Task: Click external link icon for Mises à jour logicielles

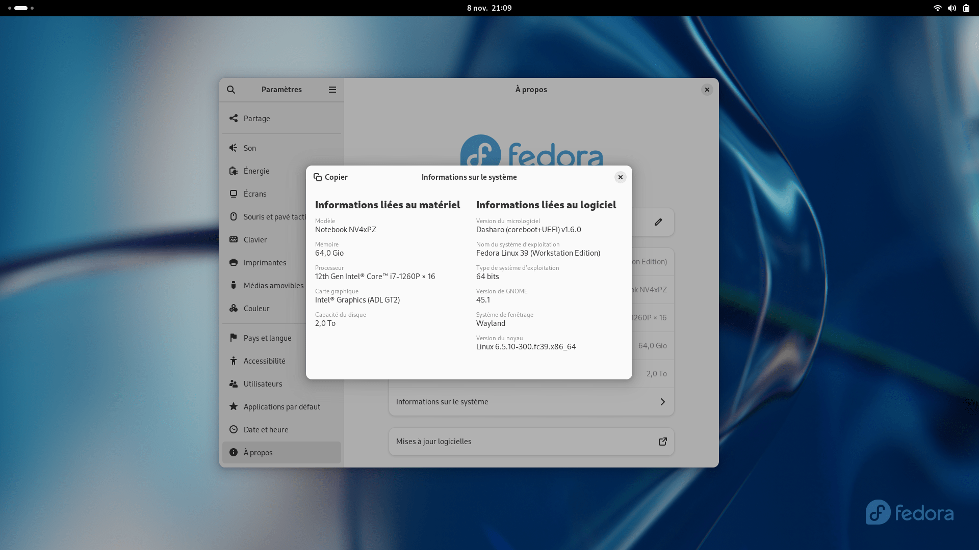Action: [662, 442]
